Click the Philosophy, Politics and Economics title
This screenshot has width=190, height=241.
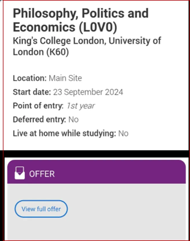click(81, 20)
